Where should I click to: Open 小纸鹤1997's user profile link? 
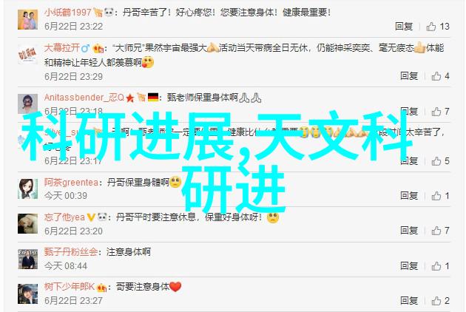click(68, 12)
